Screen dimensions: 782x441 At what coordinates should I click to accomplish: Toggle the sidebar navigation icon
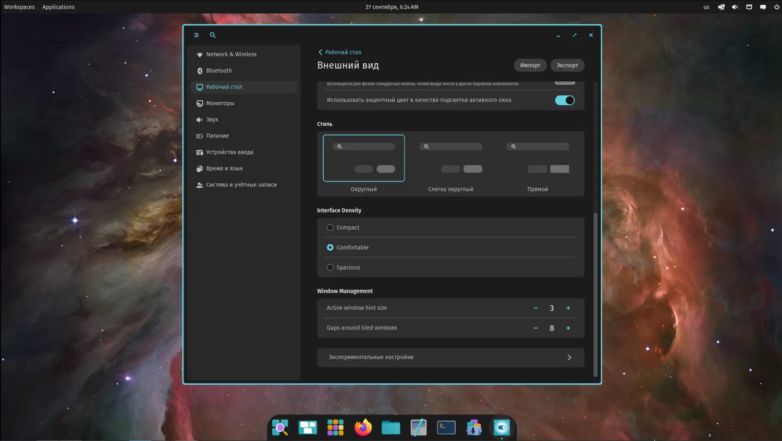point(197,35)
